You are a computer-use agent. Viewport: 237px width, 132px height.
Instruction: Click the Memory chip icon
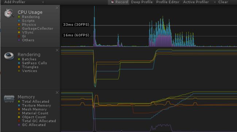(9, 99)
